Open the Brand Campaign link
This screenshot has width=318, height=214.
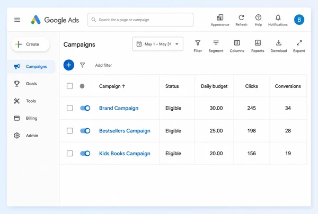point(119,108)
